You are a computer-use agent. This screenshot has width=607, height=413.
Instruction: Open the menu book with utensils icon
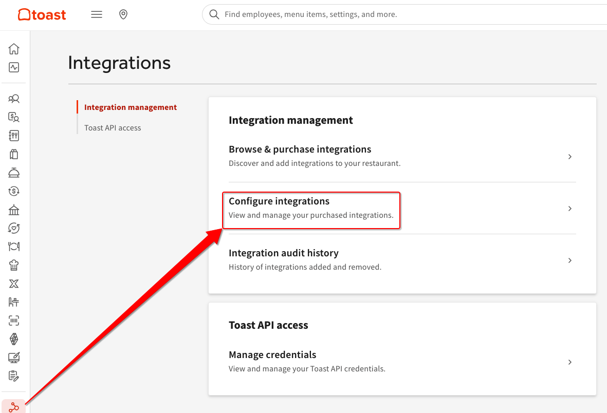[14, 136]
